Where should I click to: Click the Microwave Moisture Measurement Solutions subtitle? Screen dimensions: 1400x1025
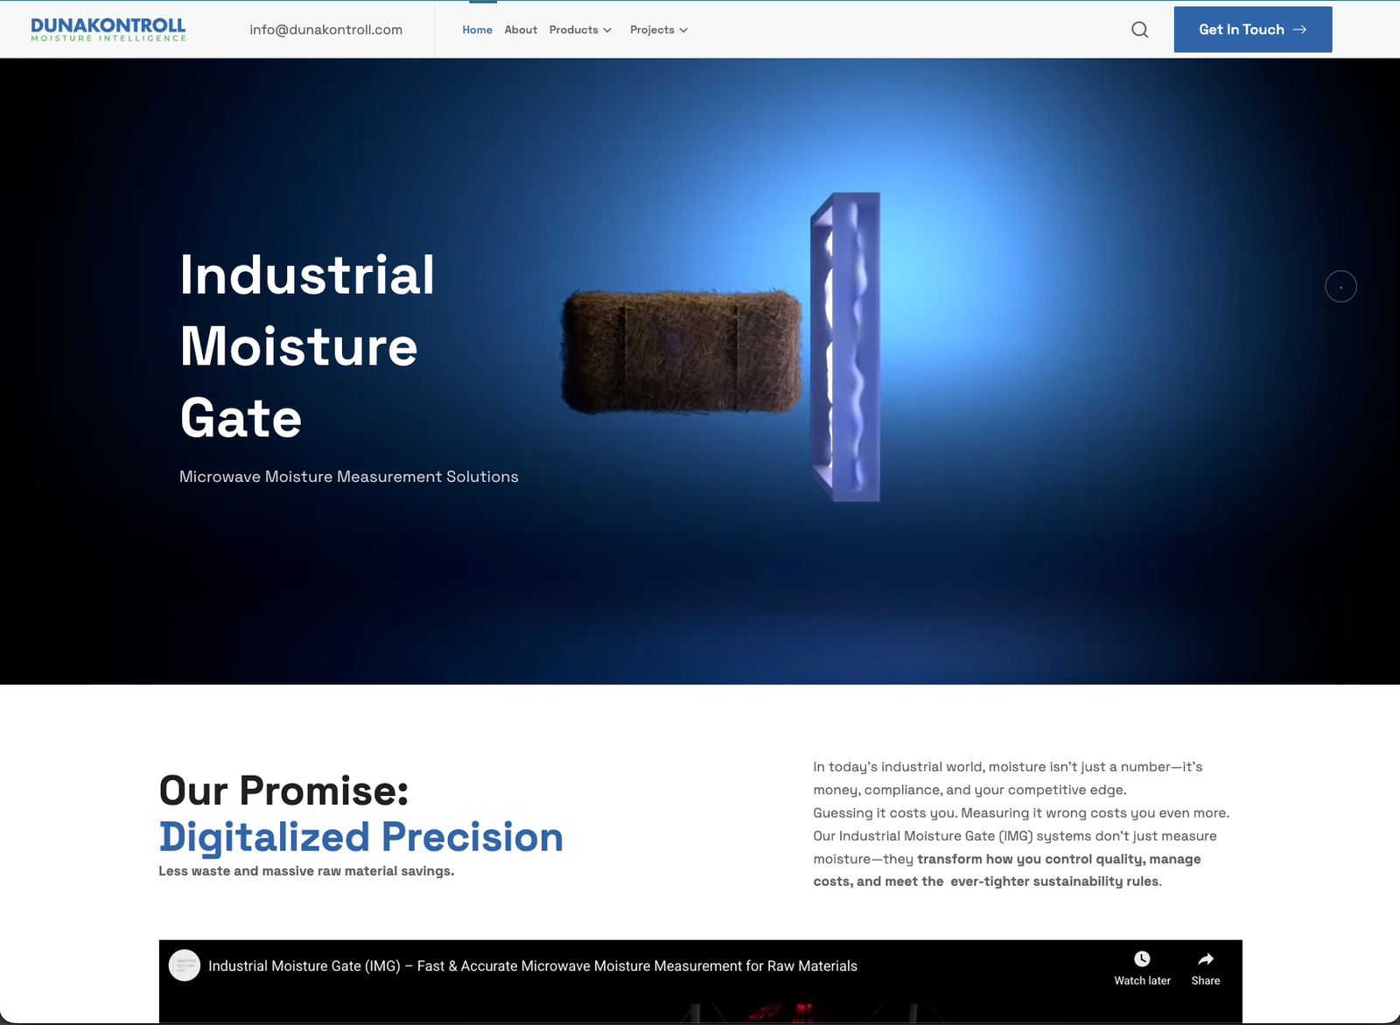348,477
